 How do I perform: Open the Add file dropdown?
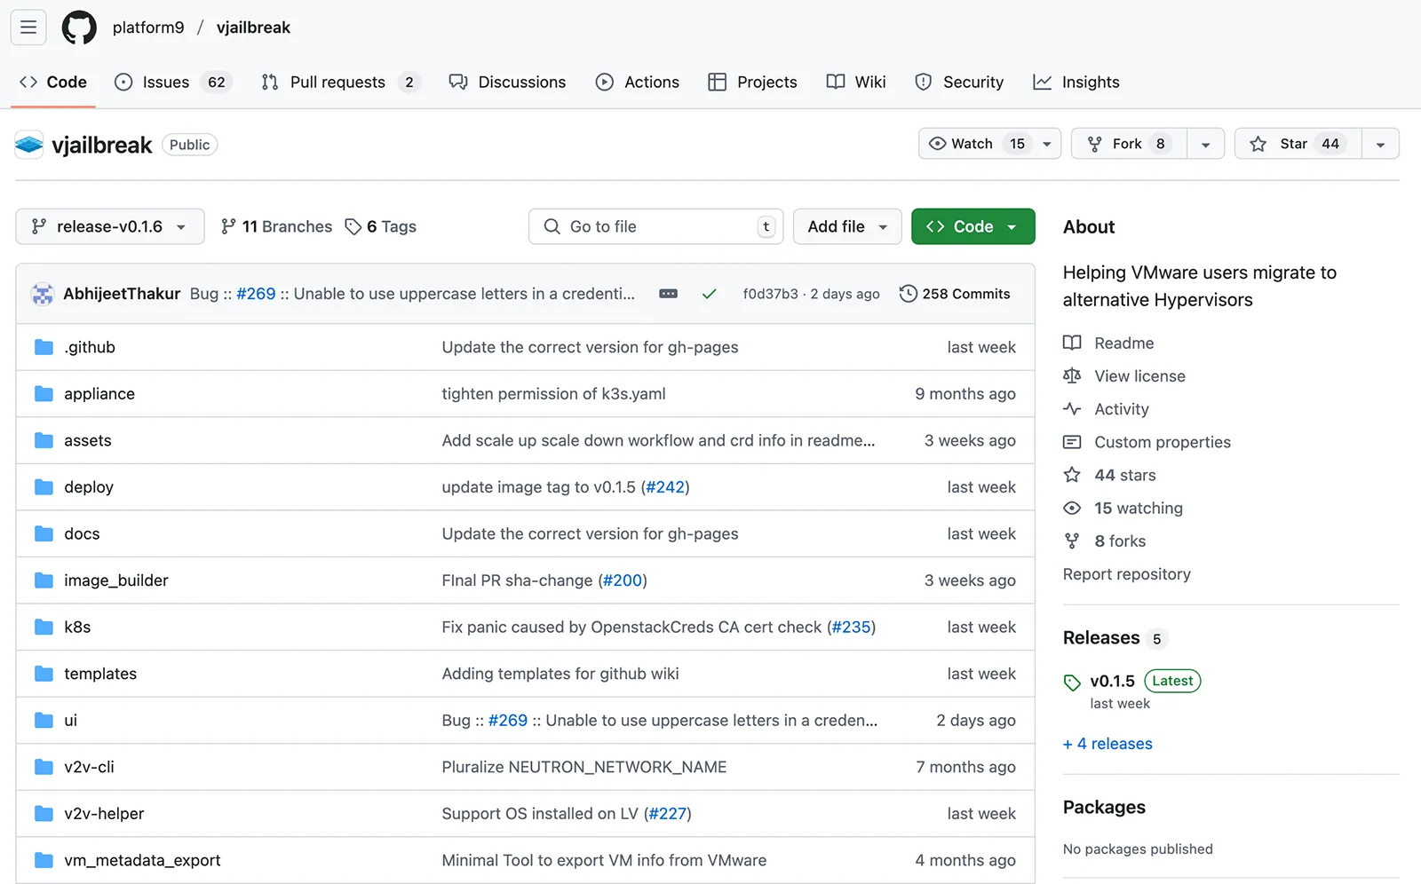coord(845,226)
